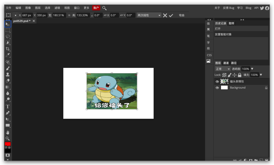Hide the Background layer
Screen dimensions: 274x165
click(217, 88)
